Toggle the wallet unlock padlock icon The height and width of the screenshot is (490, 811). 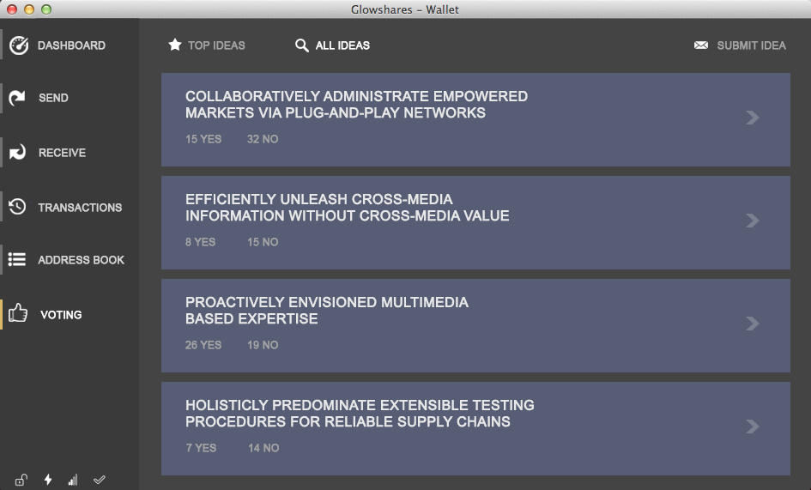pyautogui.click(x=21, y=481)
